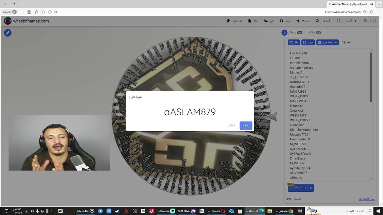383x215 pixels.
Task: Switch to the entries tab with 68
Action: click(x=295, y=33)
